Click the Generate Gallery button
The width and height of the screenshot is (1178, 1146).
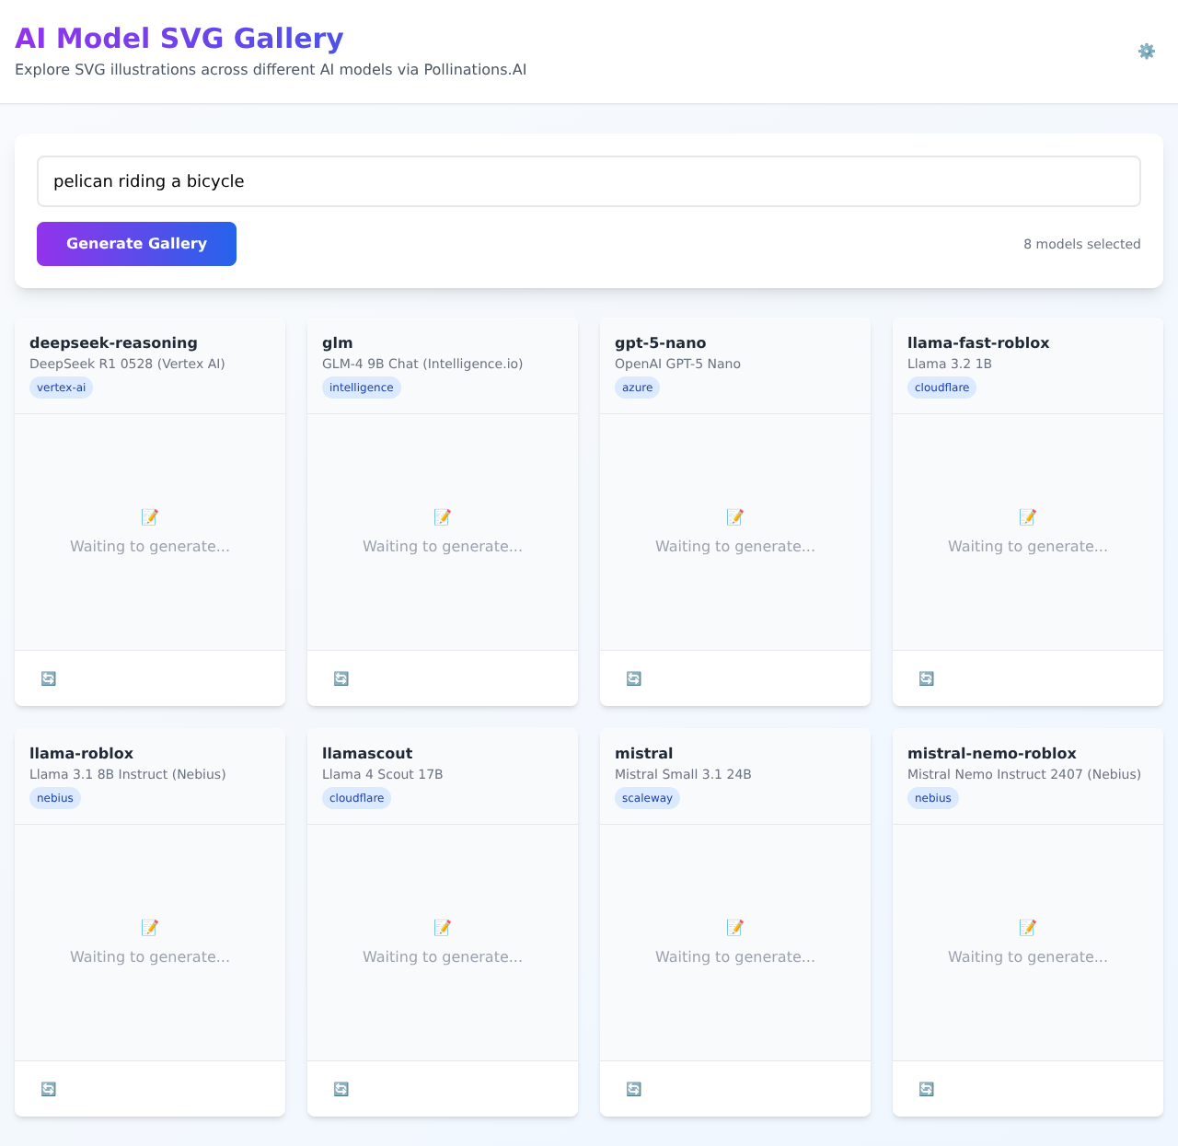(x=136, y=244)
